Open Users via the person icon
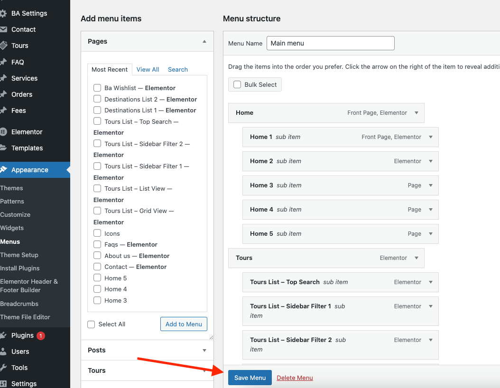Viewport: 500px width, 388px height. [x=3, y=351]
